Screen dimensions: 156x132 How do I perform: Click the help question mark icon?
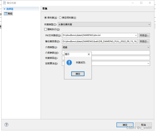pos(6,124)
